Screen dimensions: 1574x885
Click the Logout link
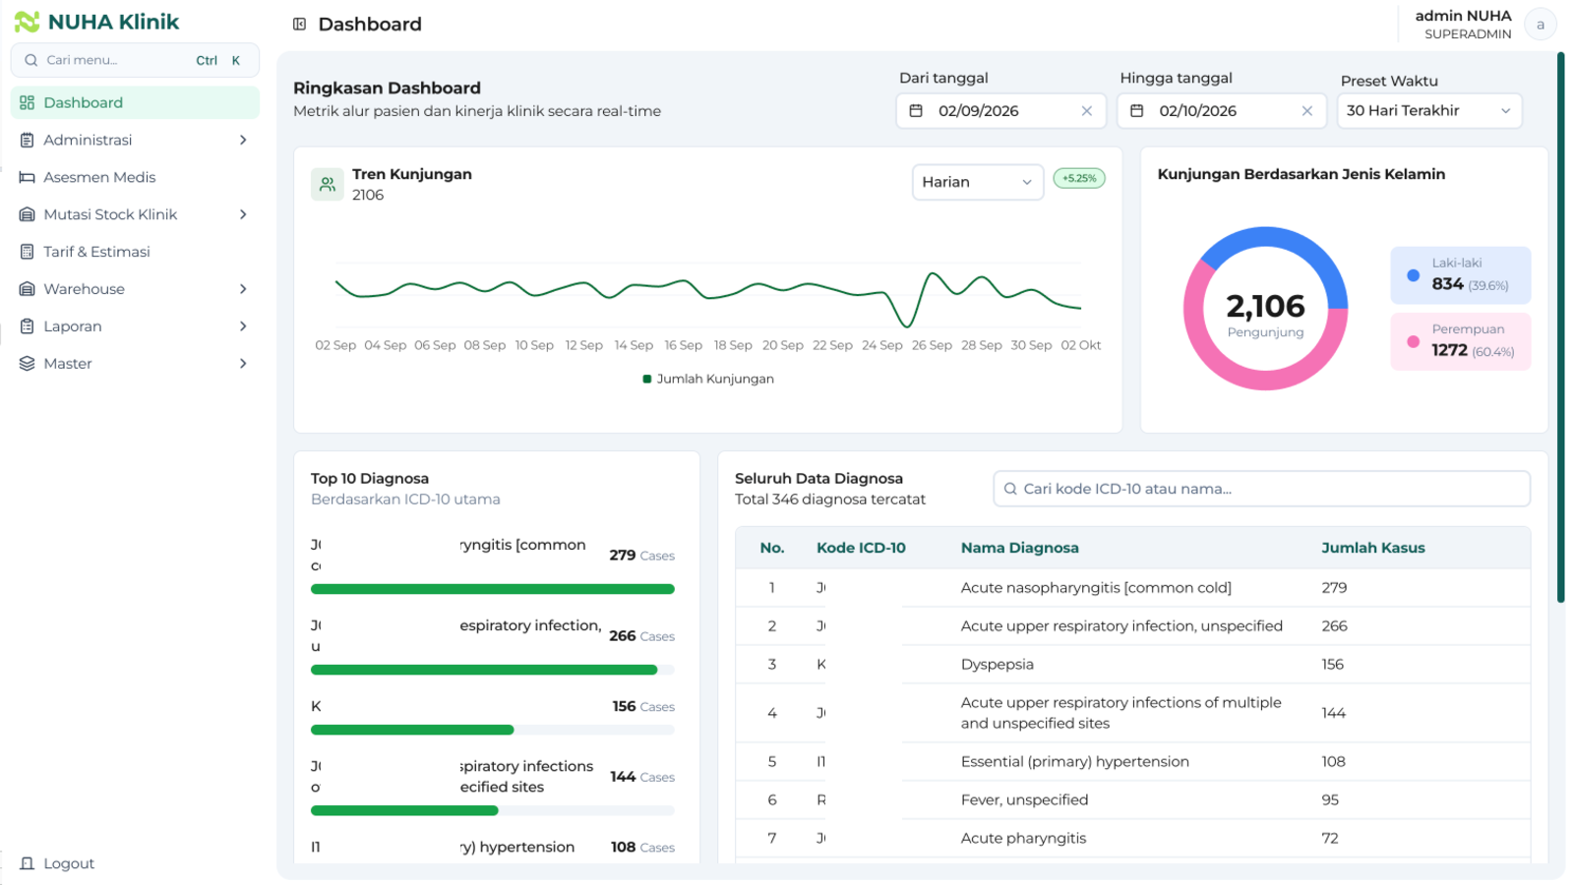[x=69, y=863]
